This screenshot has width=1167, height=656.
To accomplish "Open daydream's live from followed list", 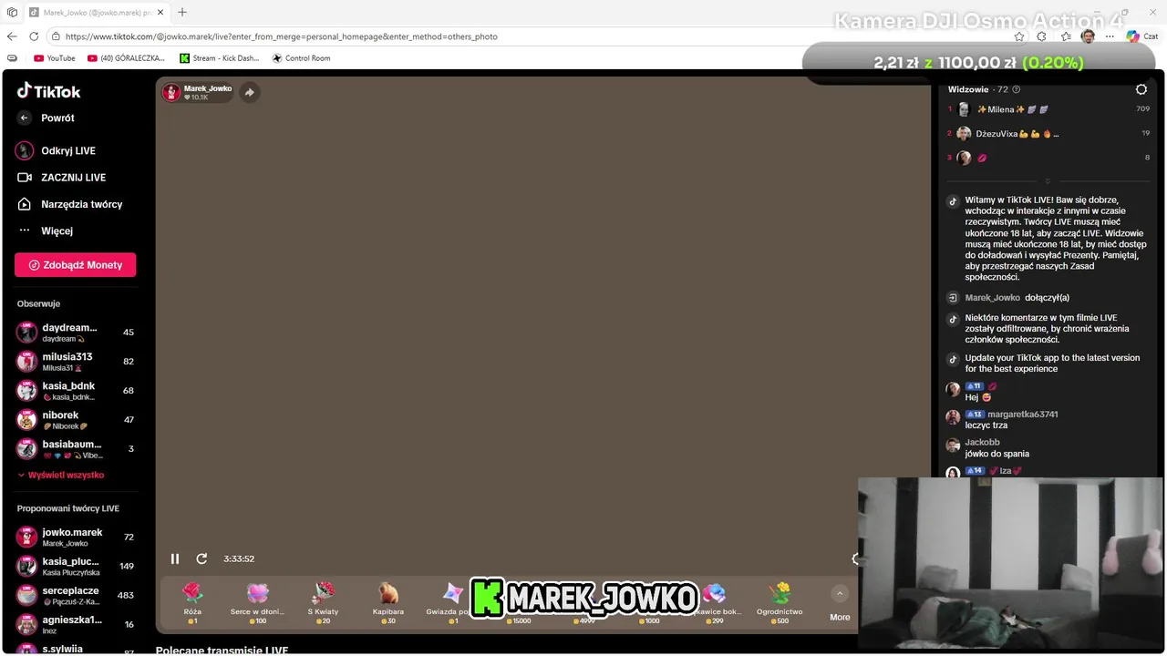I will 75,333.
